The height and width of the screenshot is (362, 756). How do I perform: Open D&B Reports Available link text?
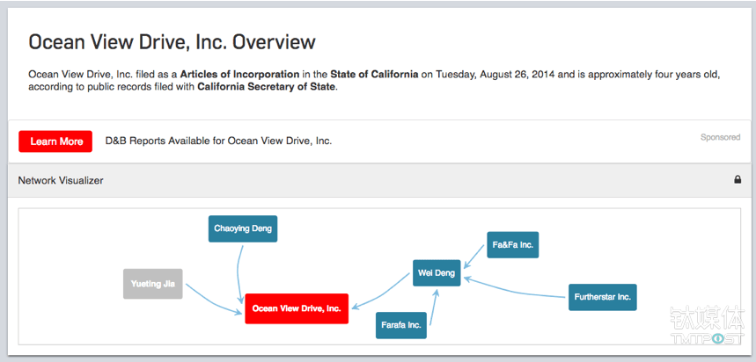218,141
